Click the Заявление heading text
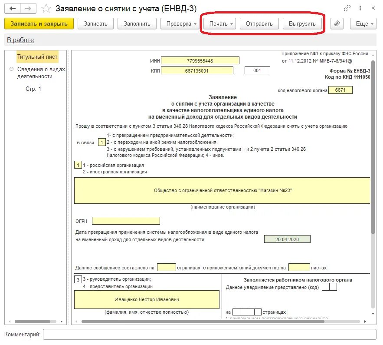The width and height of the screenshot is (383, 345). coord(223,97)
